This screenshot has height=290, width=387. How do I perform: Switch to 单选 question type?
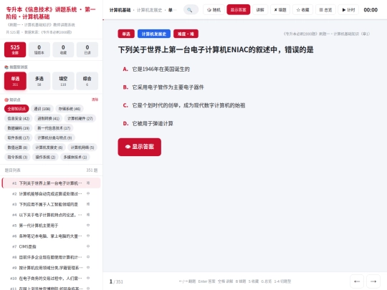tap(15, 81)
